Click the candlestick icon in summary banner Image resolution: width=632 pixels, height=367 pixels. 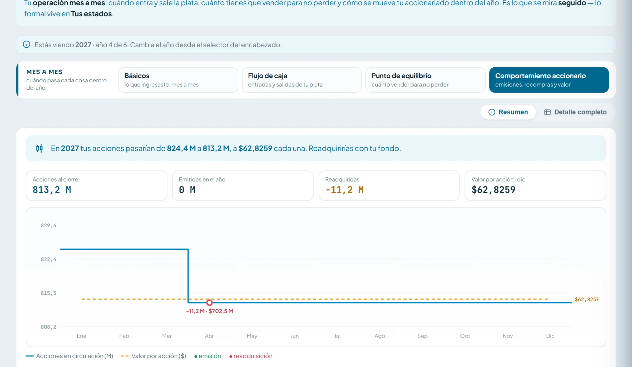(x=39, y=148)
